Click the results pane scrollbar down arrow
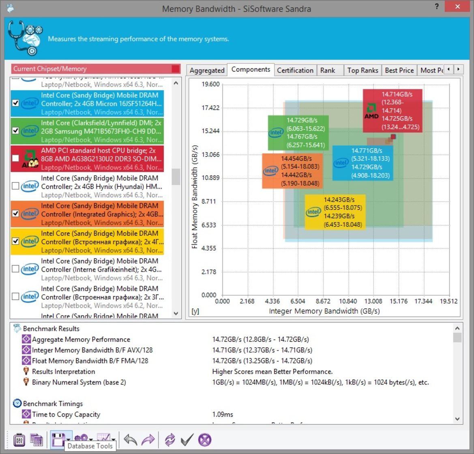The image size is (474, 454). pos(457,419)
